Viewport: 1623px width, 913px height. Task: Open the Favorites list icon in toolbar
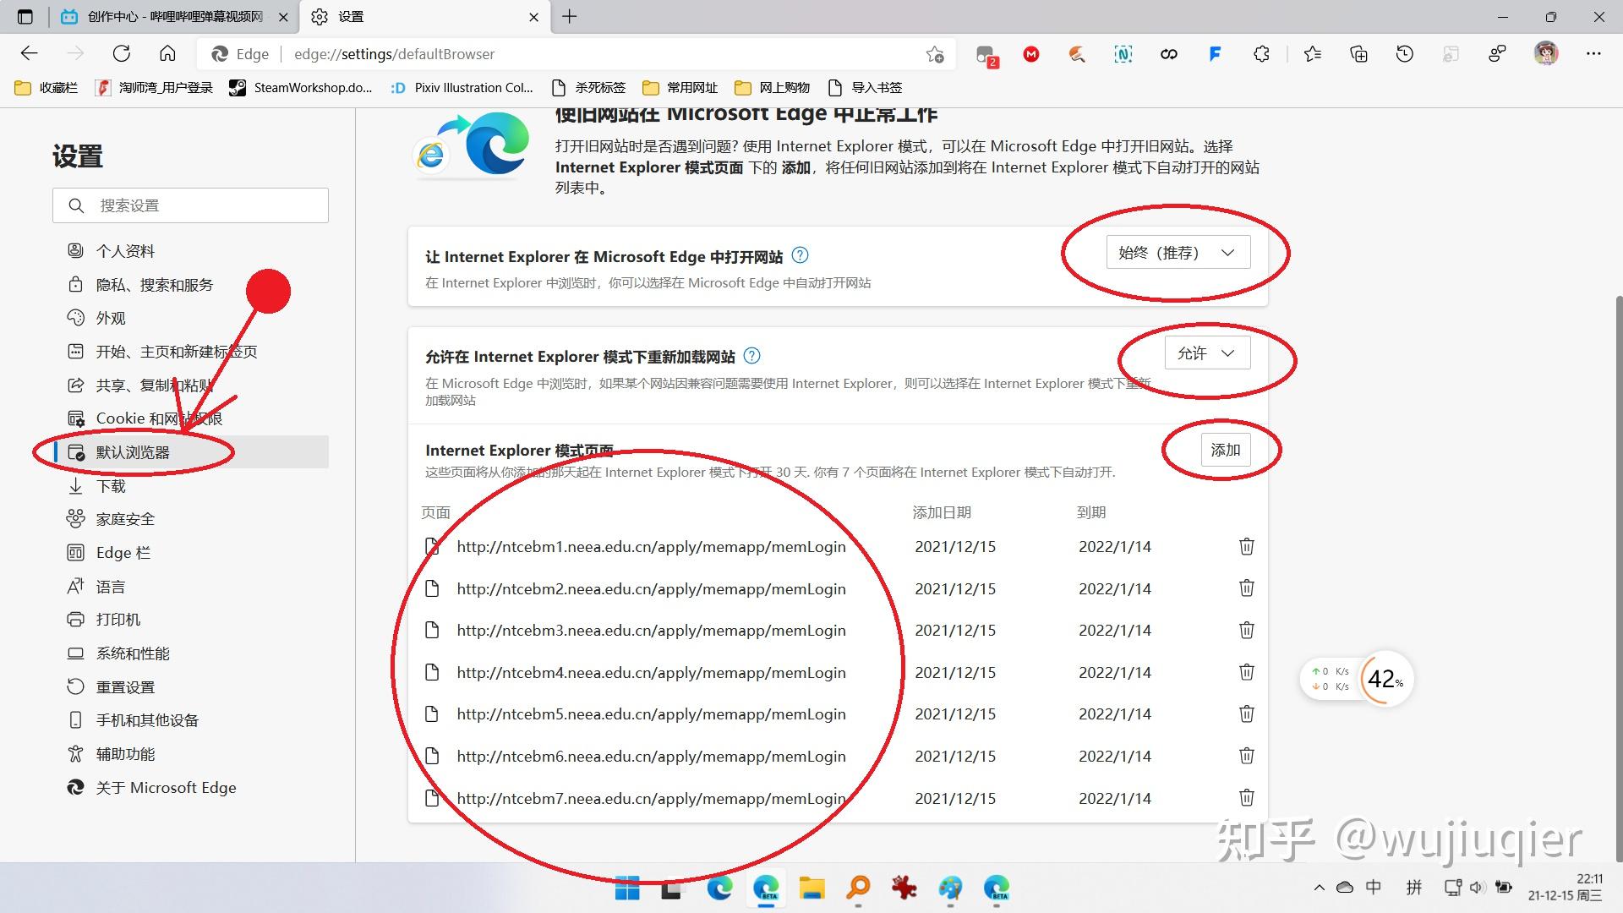click(1312, 54)
